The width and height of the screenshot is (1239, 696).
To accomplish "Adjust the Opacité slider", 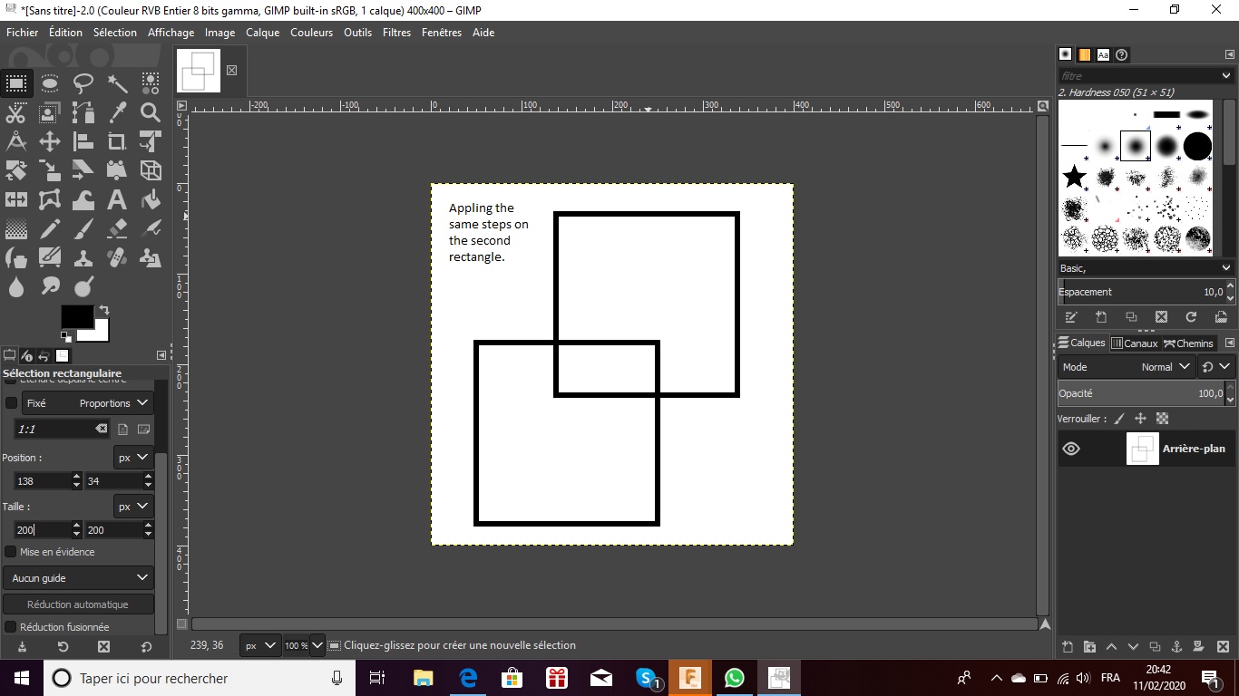I will click(x=1140, y=393).
